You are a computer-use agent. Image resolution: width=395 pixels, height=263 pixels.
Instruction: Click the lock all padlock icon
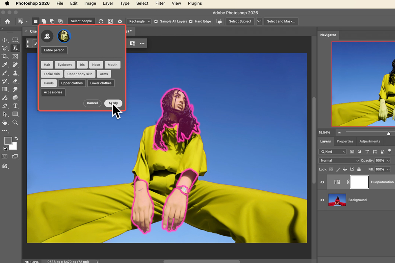pos(359,169)
